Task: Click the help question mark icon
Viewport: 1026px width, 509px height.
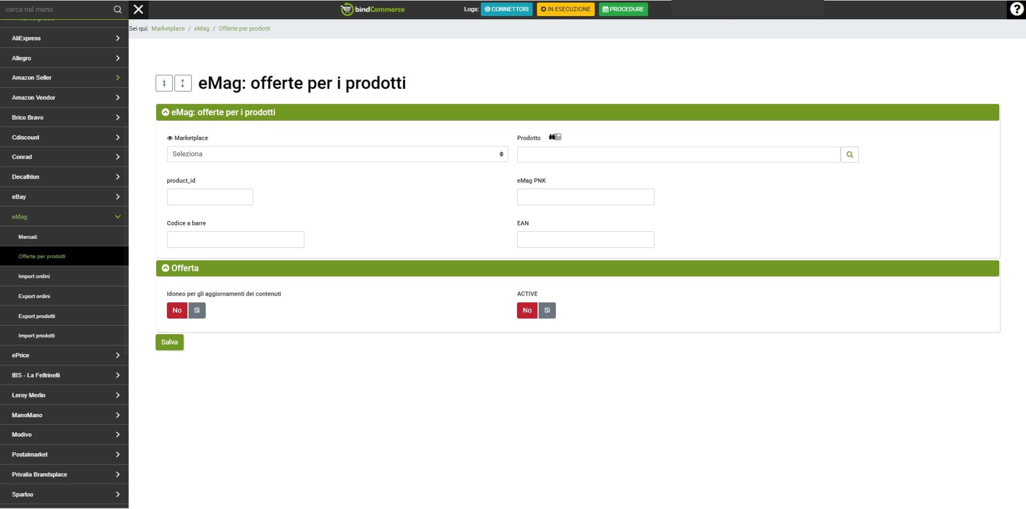Action: 1016,9
